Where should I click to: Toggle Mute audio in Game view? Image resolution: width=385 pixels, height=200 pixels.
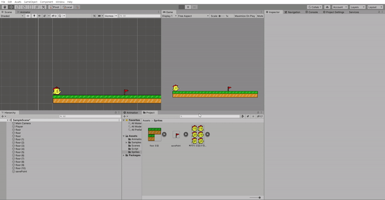260,16
